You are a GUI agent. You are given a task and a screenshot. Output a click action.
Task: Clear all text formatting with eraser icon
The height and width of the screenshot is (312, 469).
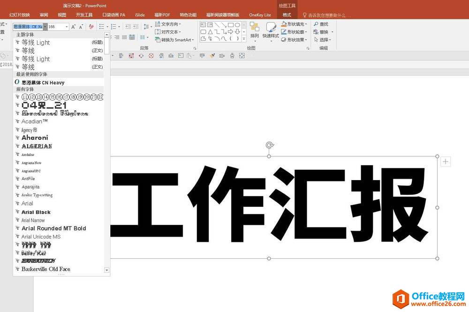(x=91, y=27)
